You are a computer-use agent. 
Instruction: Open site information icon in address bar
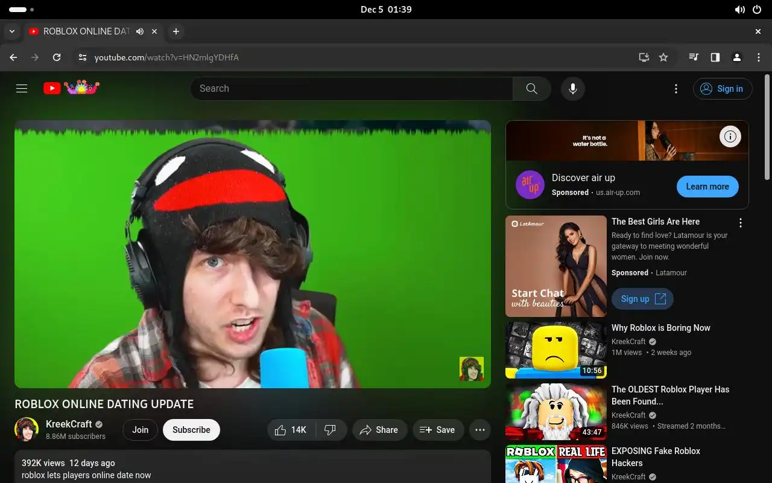click(83, 57)
